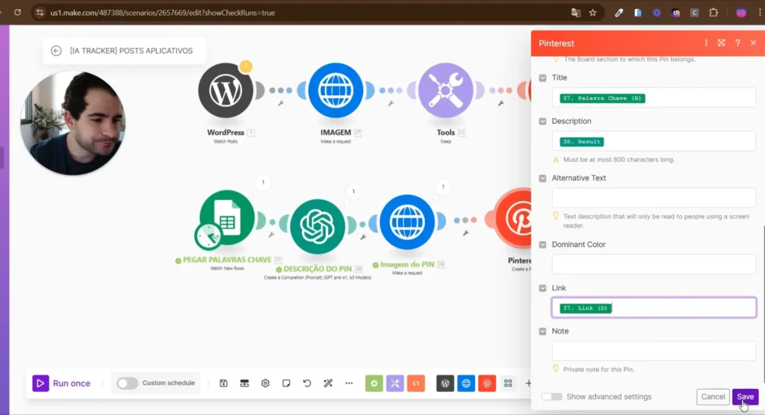
Task: Click the Dominant Color input field
Action: coord(654,264)
